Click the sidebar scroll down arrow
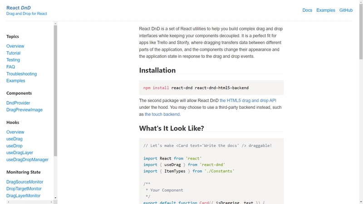 pos(55,198)
